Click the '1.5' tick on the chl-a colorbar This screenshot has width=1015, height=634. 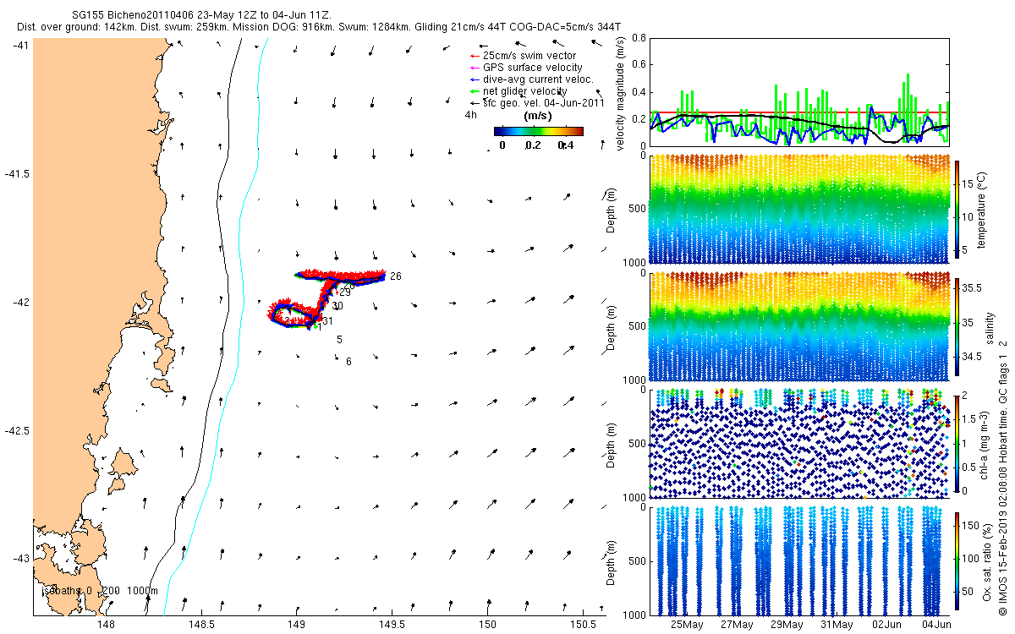coord(968,418)
